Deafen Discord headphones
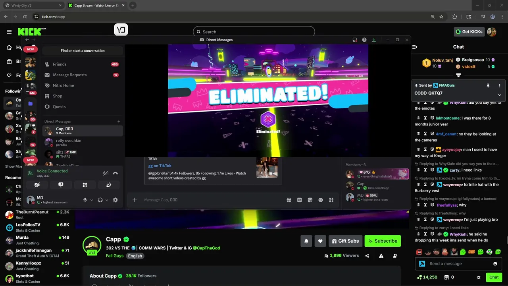The width and height of the screenshot is (508, 286). click(x=100, y=200)
